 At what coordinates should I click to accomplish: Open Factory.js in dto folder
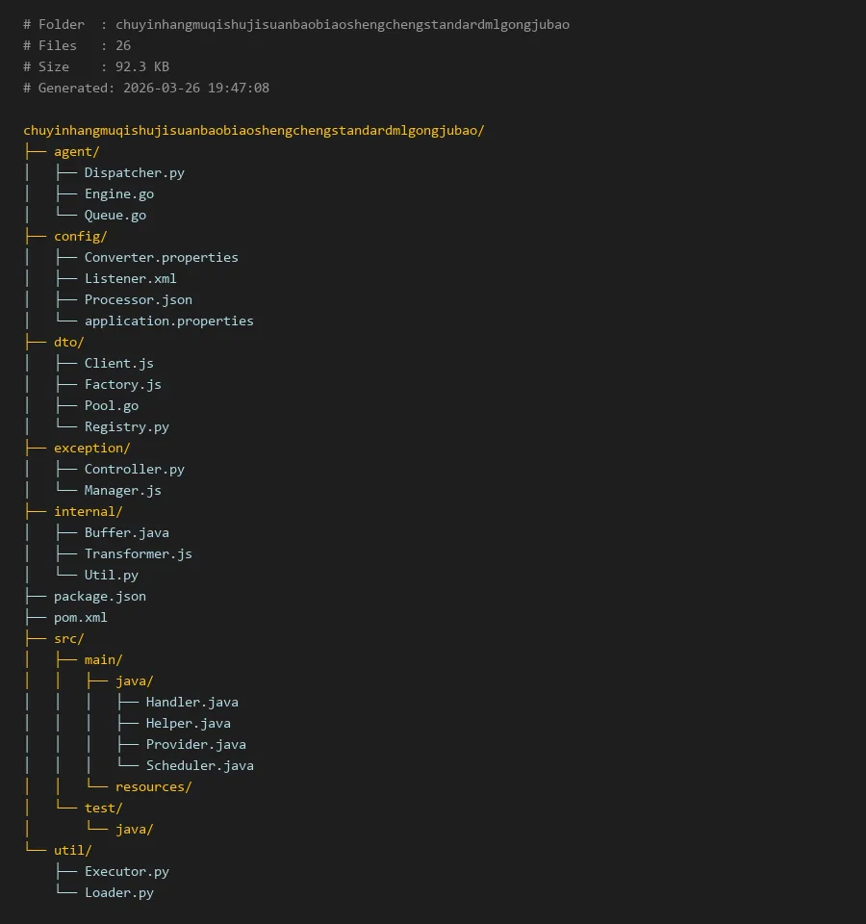point(122,384)
